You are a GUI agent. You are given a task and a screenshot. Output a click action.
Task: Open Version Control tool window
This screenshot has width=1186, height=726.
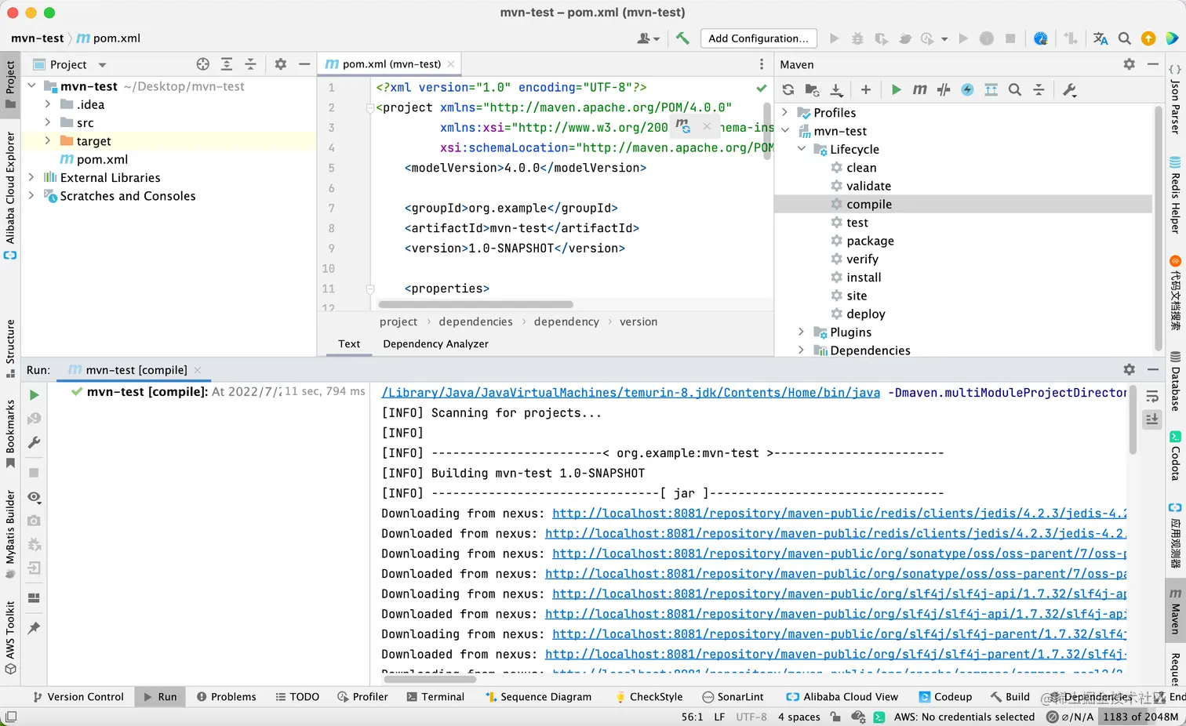78,697
